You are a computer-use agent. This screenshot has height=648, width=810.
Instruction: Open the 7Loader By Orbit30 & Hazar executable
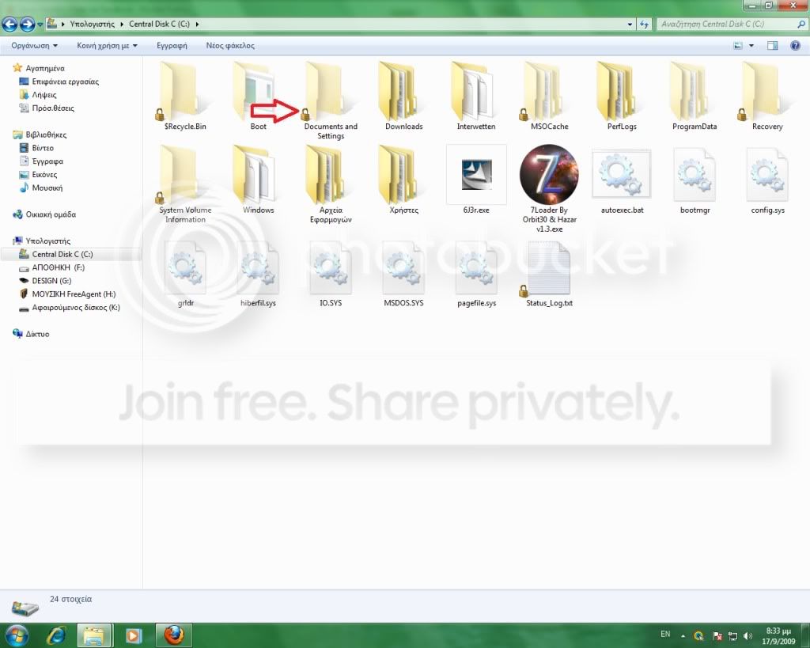click(549, 175)
